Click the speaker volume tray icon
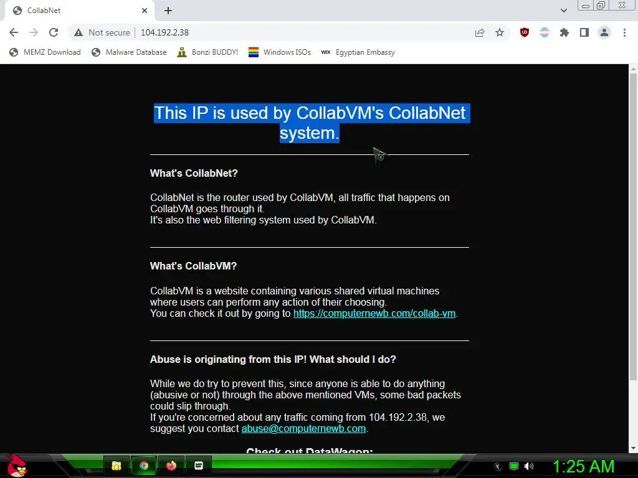This screenshot has height=478, width=638. coord(529,467)
